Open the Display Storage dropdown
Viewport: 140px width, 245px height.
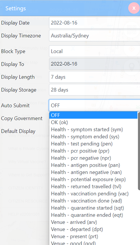94,90
